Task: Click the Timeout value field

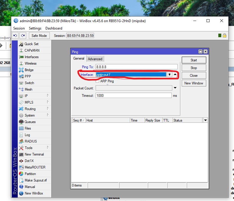Action: pyautogui.click(x=134, y=96)
